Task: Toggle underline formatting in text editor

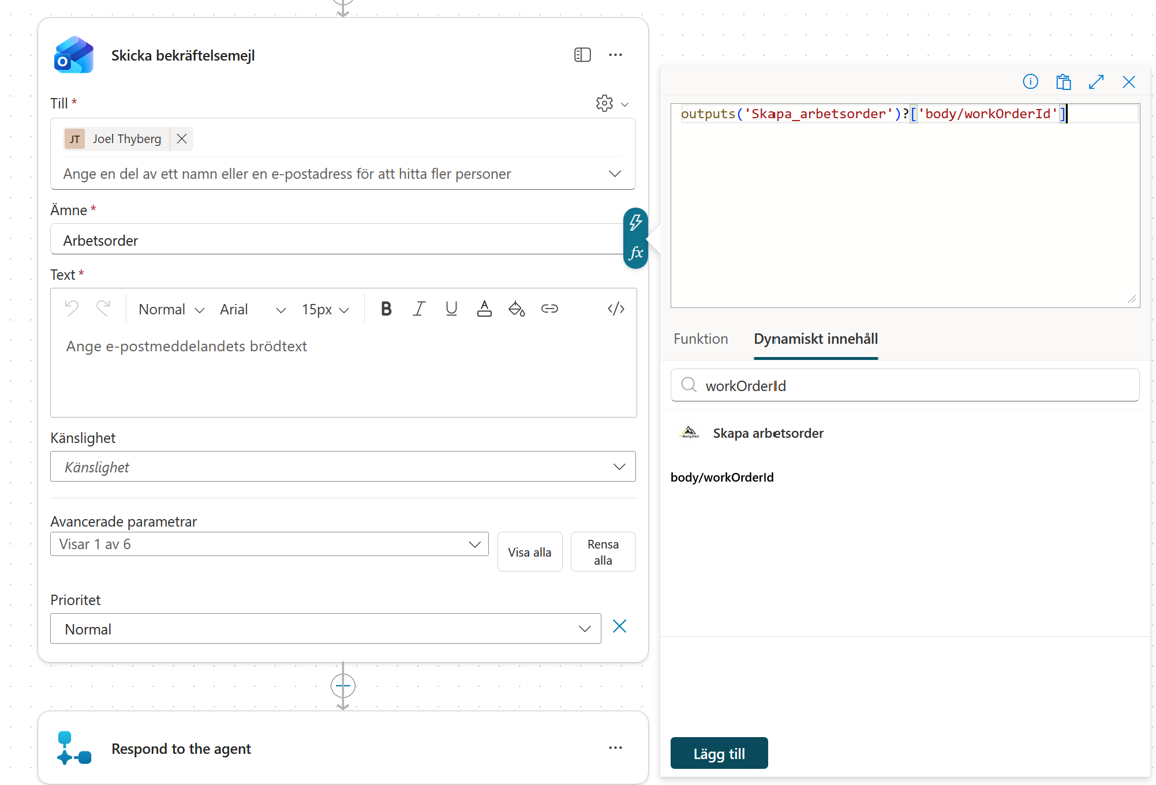Action: 451,309
